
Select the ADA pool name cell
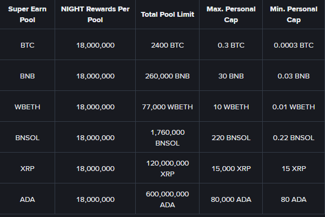(27, 199)
